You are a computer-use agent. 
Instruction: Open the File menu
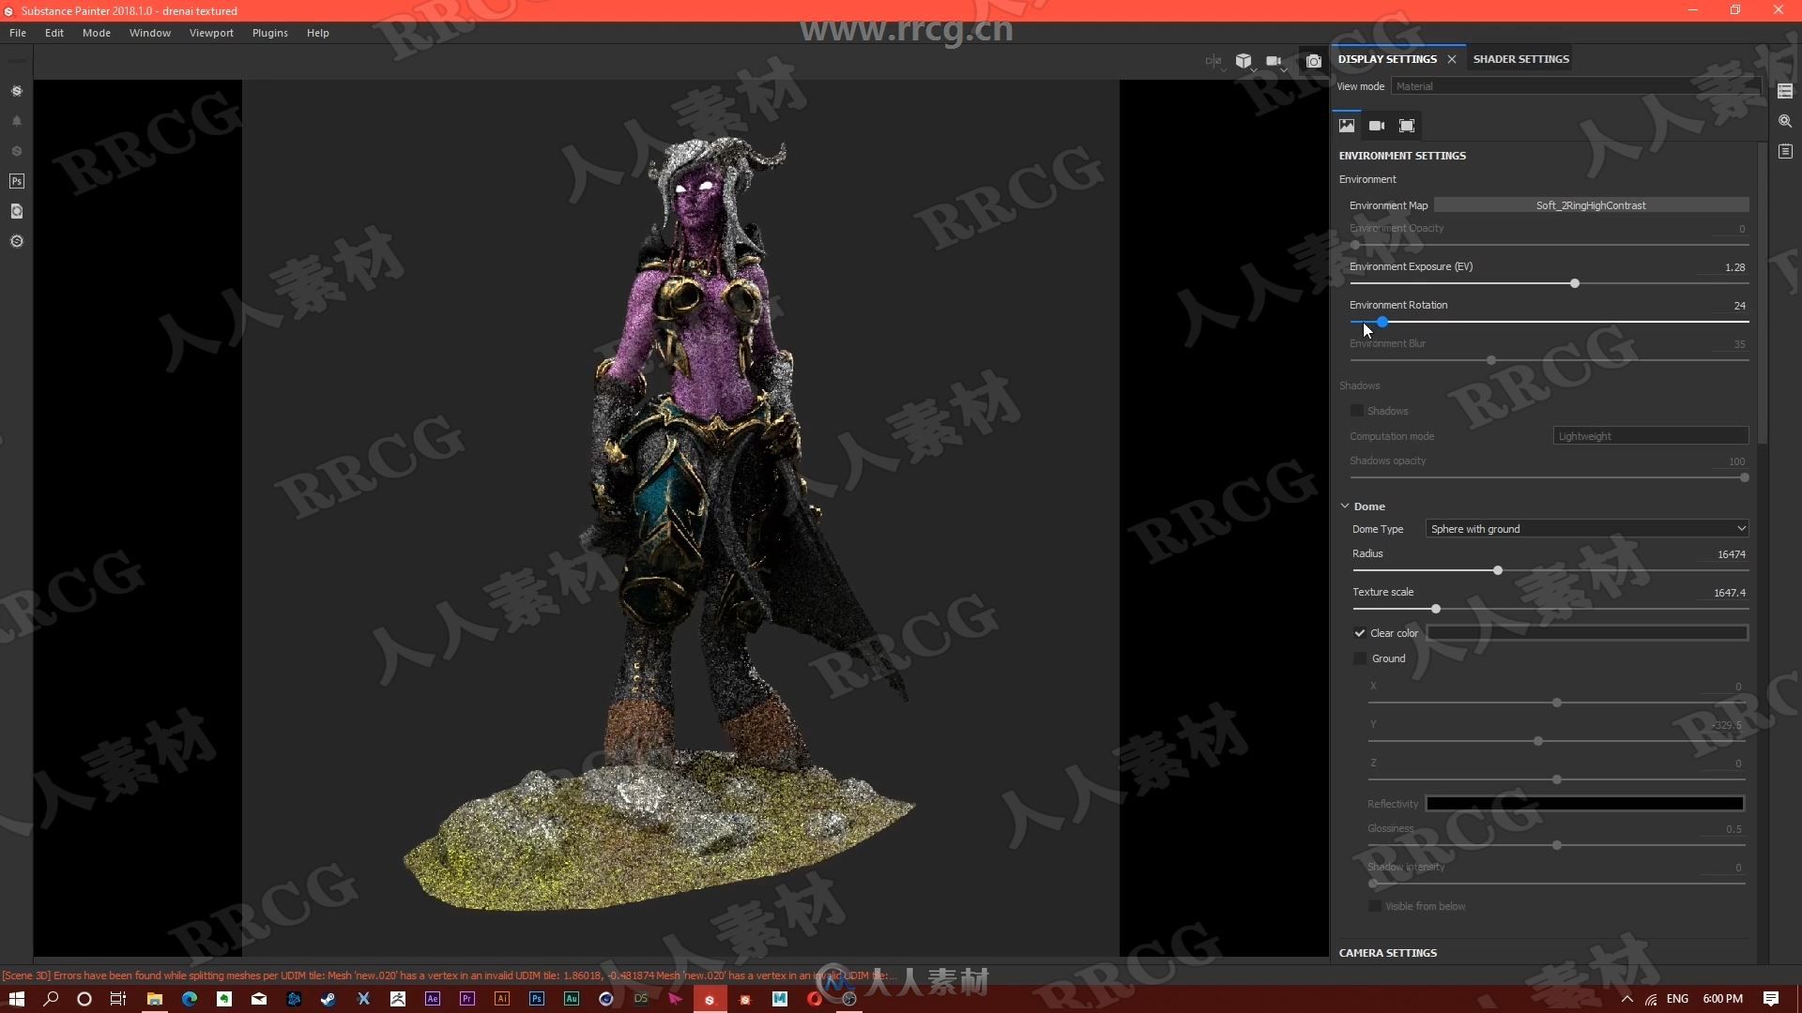(18, 33)
